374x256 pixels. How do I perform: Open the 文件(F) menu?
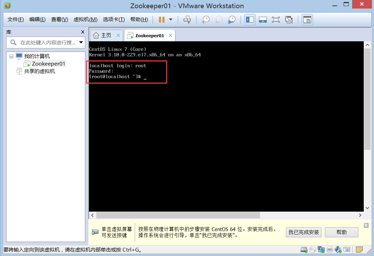pyautogui.click(x=15, y=19)
